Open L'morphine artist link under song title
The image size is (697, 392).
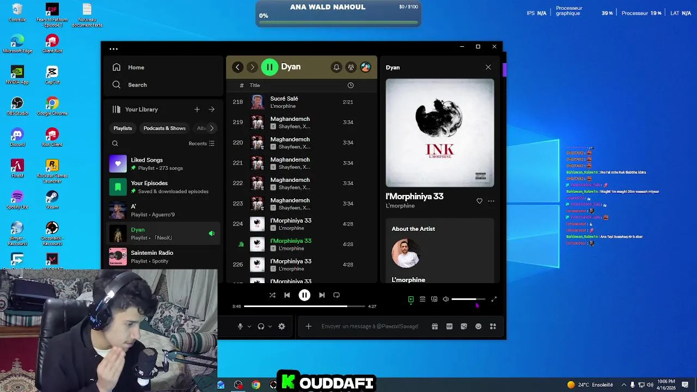400,206
